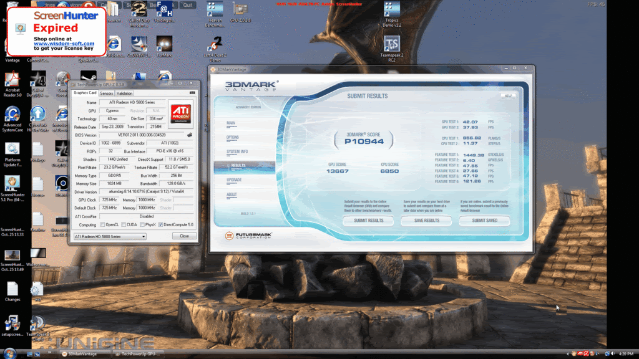
Task: Open the GPU-Z 0.3.8 desktop icon
Action: click(240, 11)
